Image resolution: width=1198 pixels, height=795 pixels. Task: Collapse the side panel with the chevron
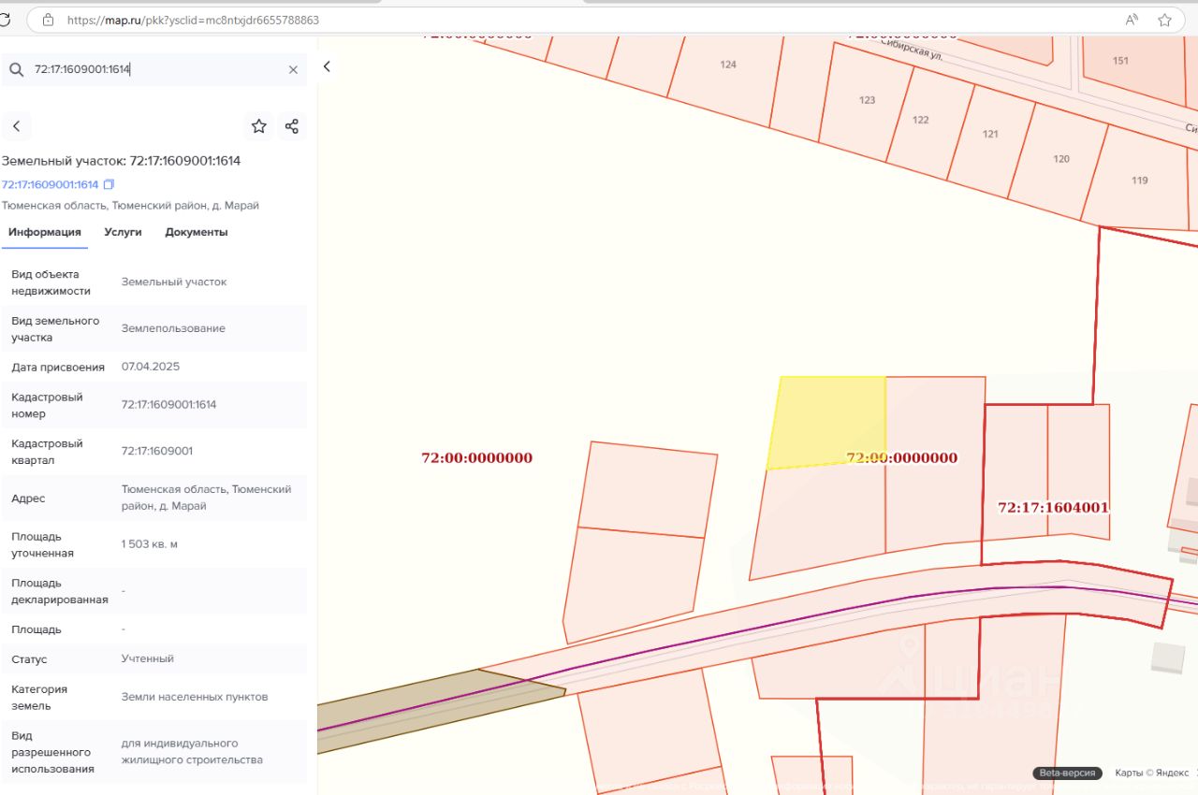tap(327, 66)
